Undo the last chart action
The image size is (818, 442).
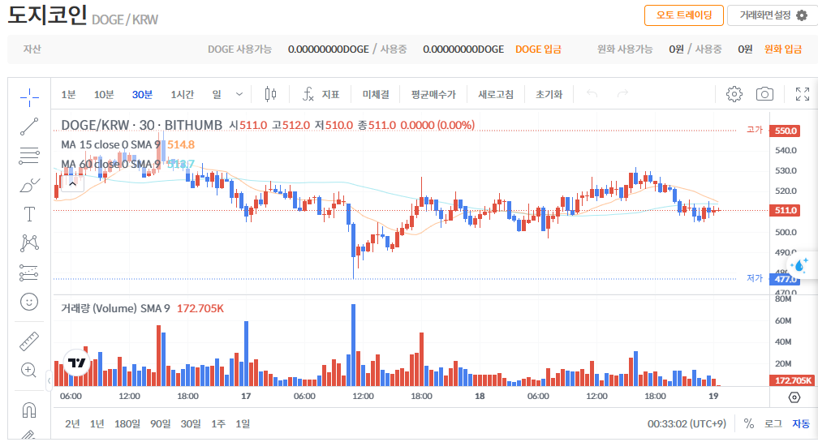pos(592,94)
